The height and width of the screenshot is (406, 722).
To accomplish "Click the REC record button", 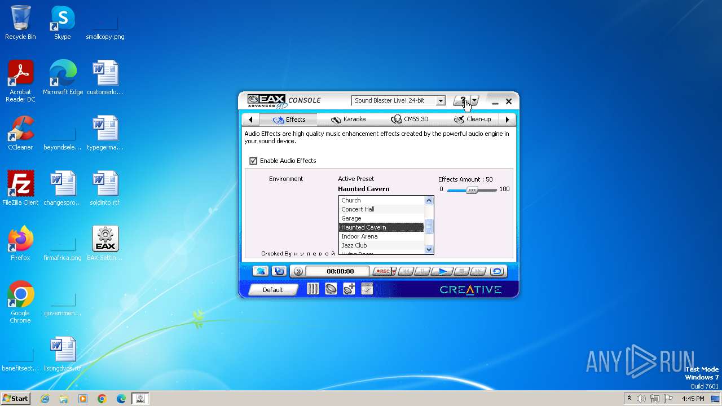I will pos(382,271).
